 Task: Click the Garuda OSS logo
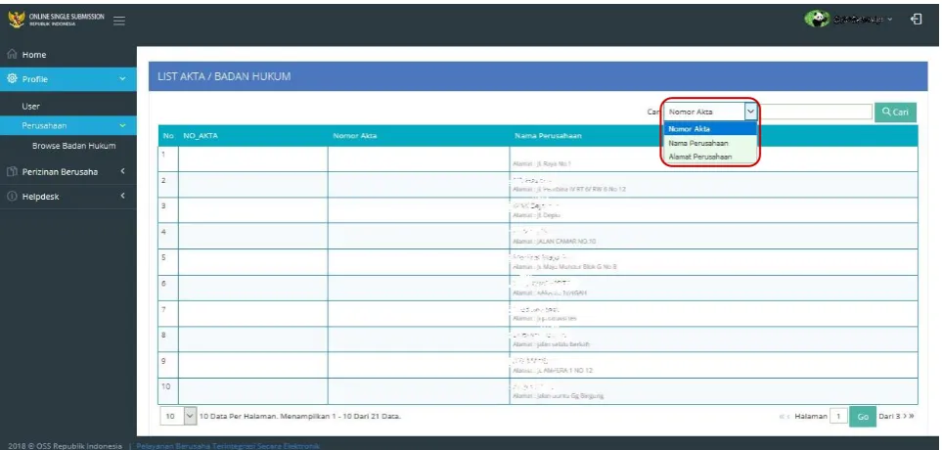coord(17,20)
